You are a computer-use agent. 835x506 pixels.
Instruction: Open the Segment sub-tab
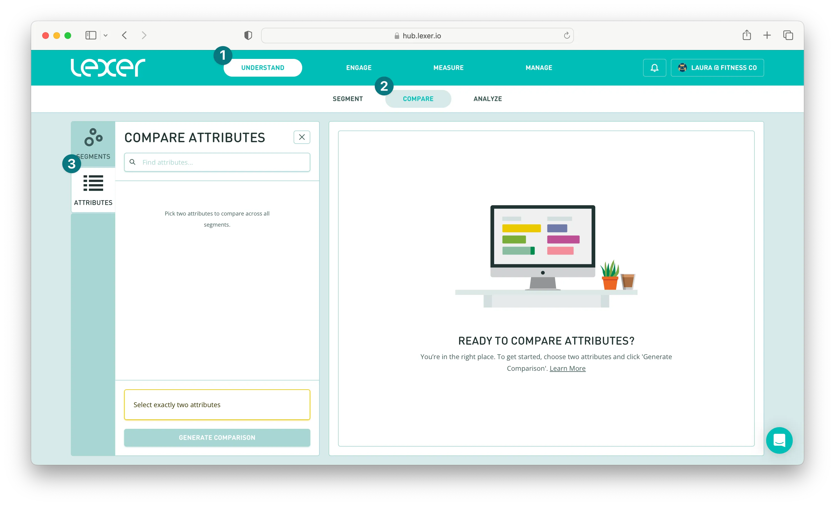coord(347,99)
